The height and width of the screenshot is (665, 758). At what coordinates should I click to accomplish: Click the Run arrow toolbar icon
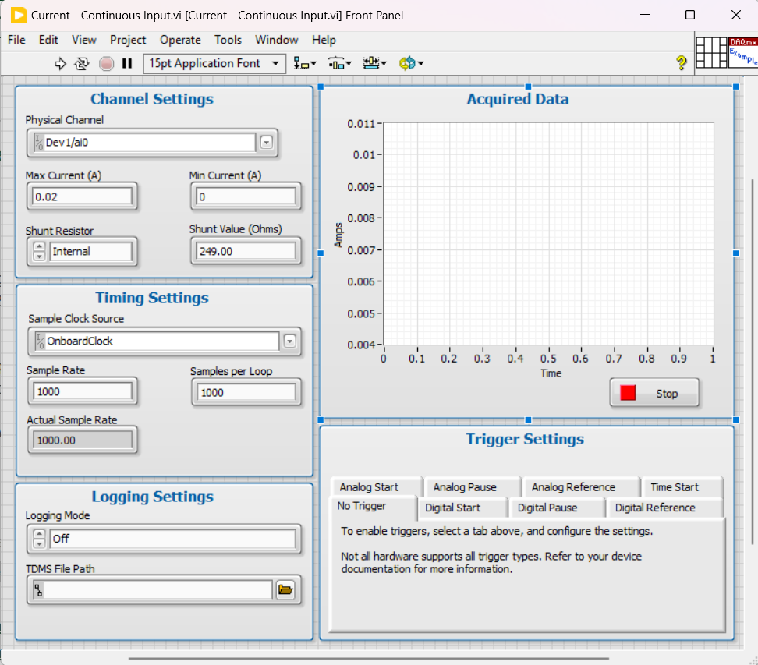click(60, 63)
